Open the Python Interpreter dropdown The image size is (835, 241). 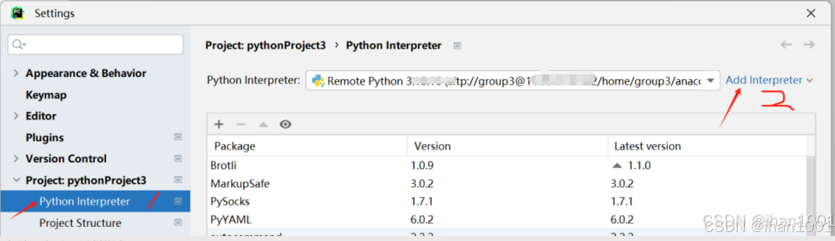coord(710,81)
